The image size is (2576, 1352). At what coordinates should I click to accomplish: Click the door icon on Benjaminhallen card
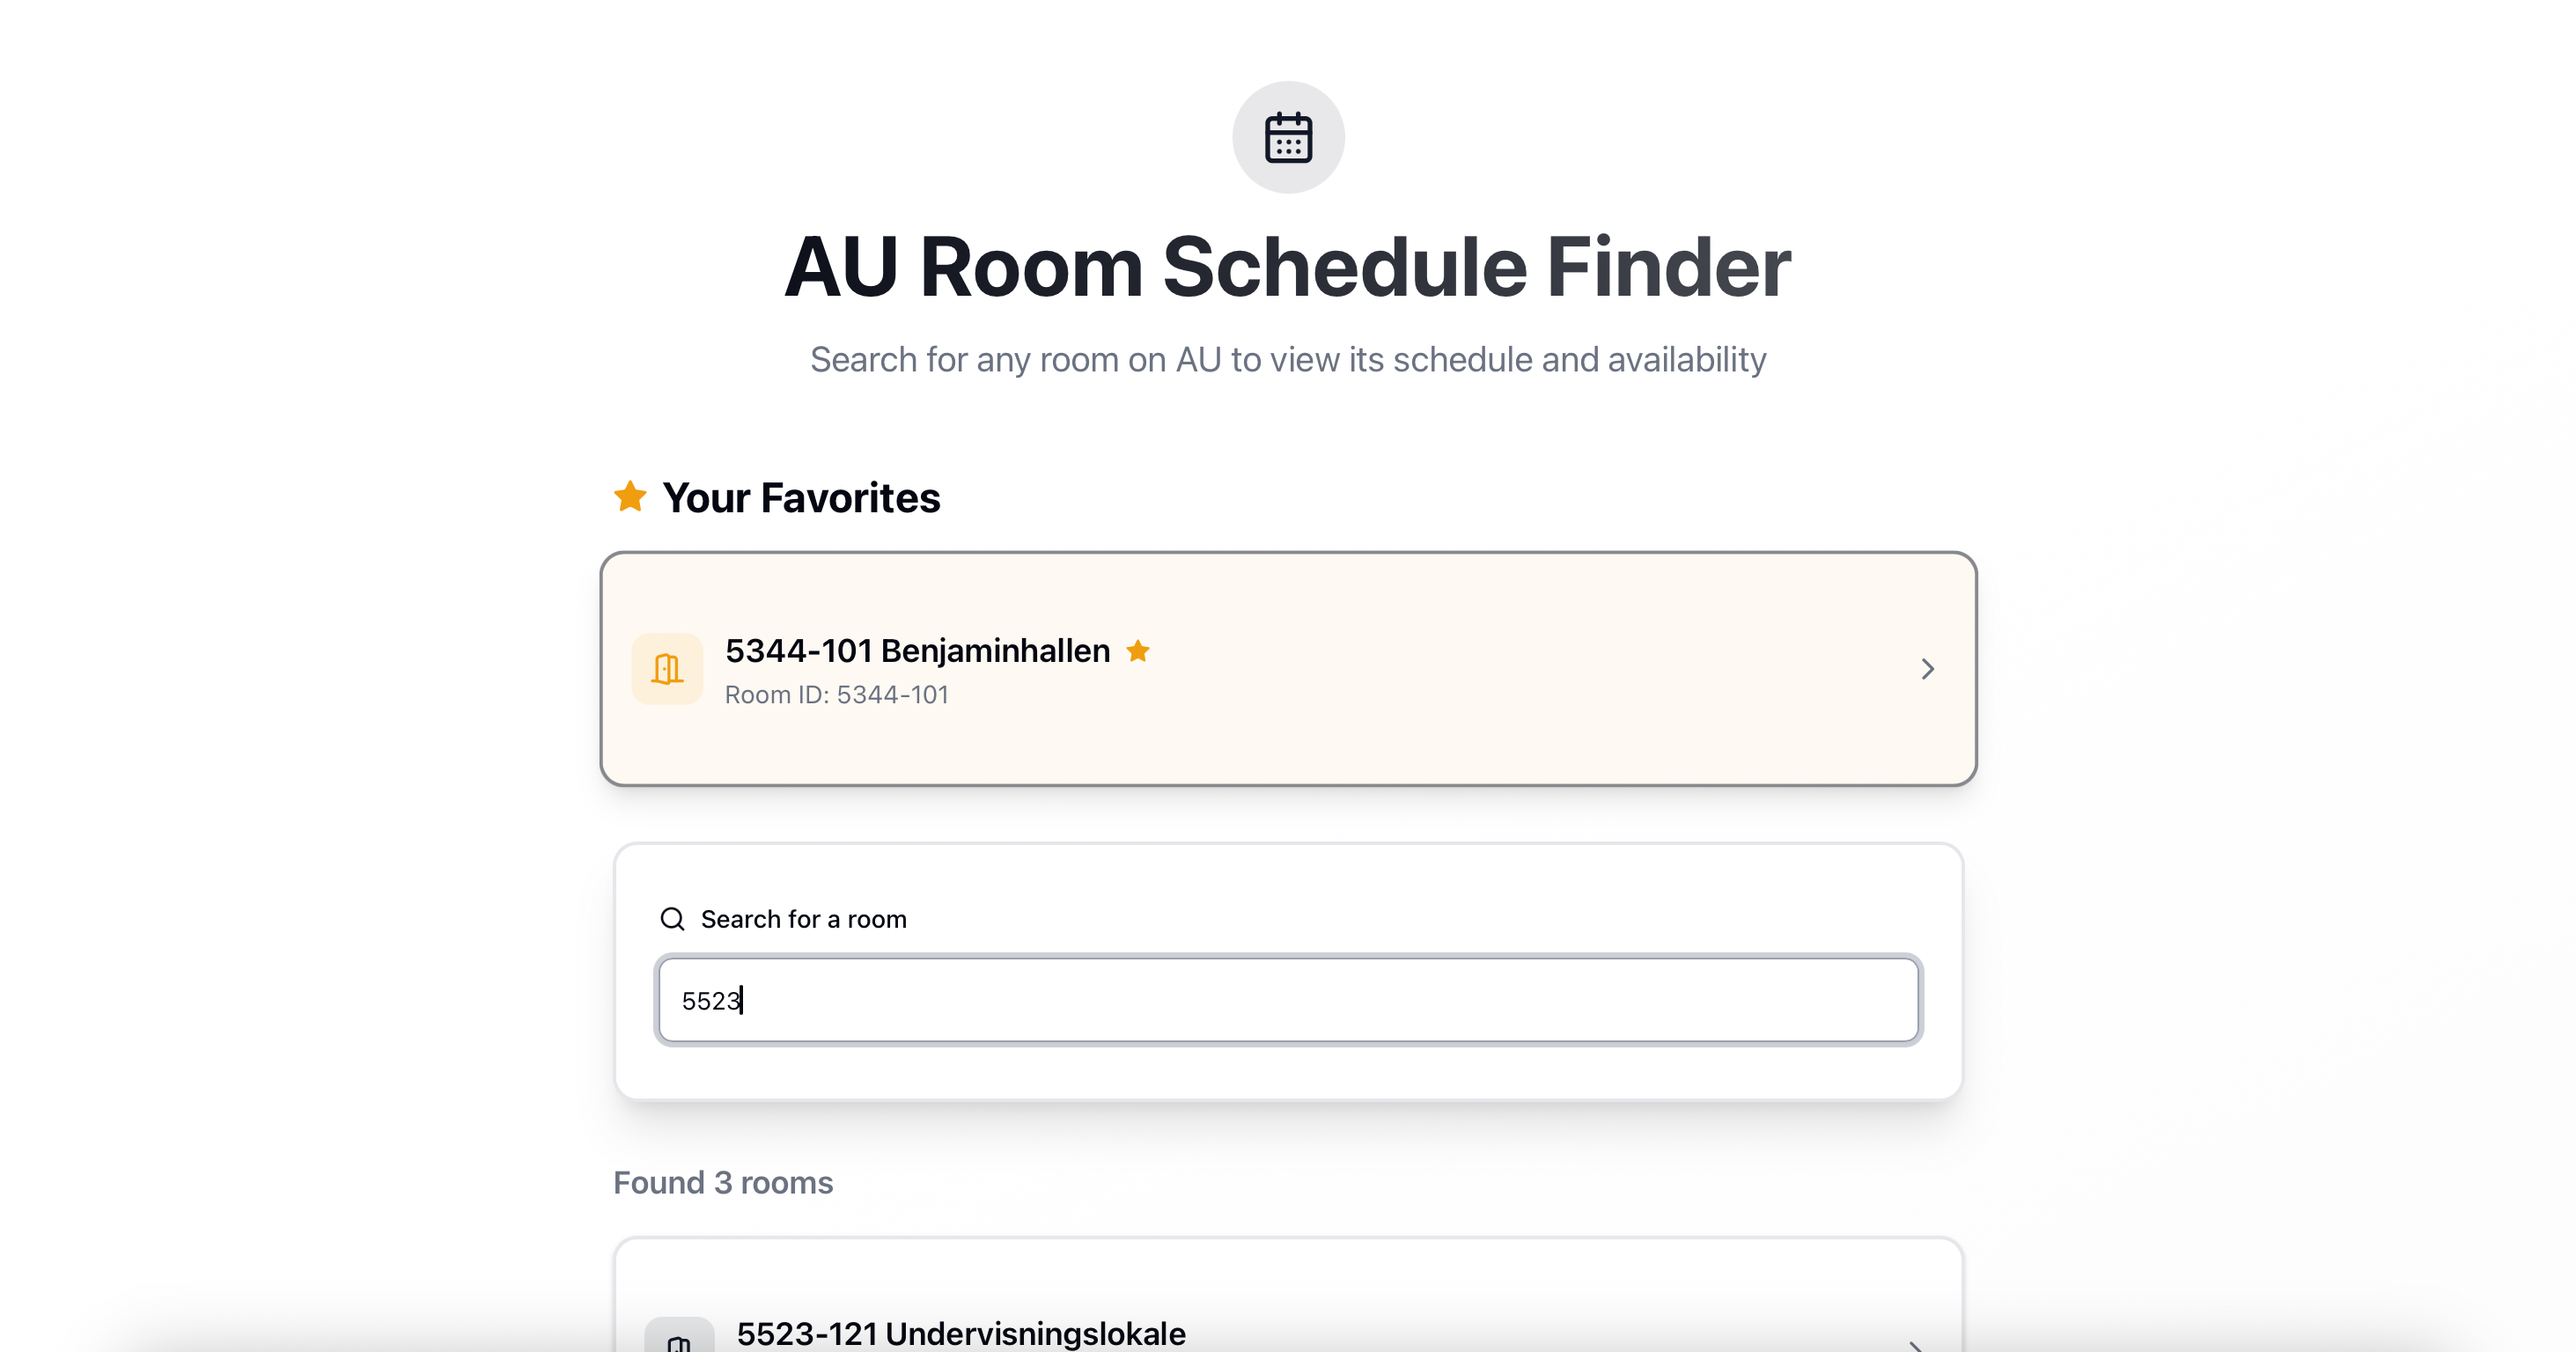coord(667,668)
